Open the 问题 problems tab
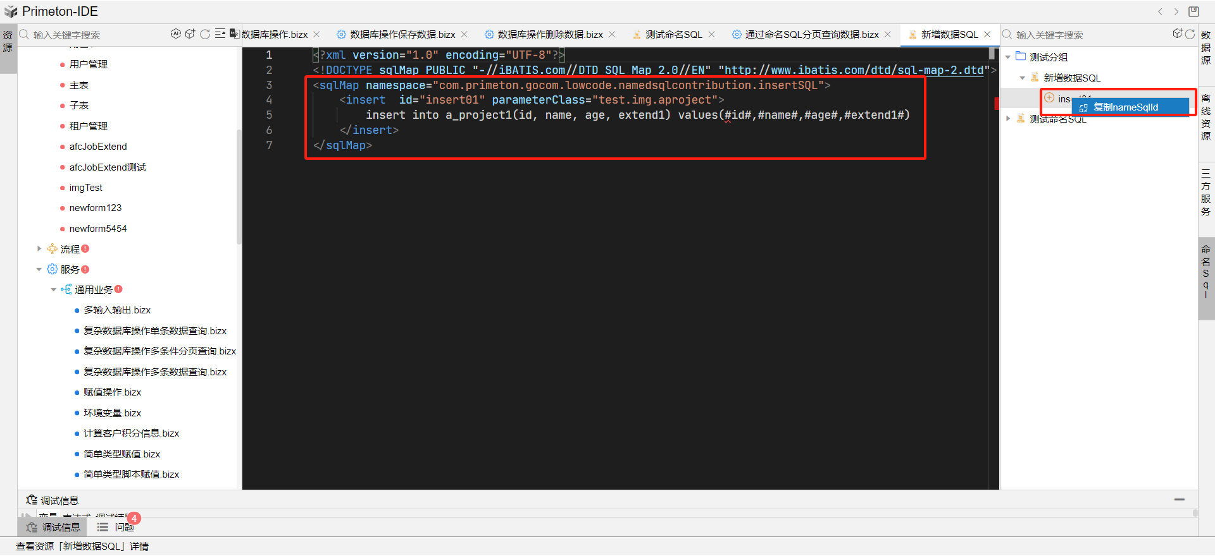This screenshot has height=556, width=1215. tap(117, 527)
